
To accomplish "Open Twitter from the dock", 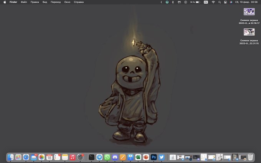I will click(162, 157).
